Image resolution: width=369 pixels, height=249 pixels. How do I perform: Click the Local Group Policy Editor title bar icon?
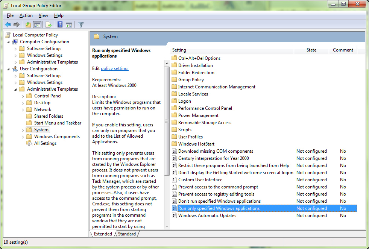point(6,6)
